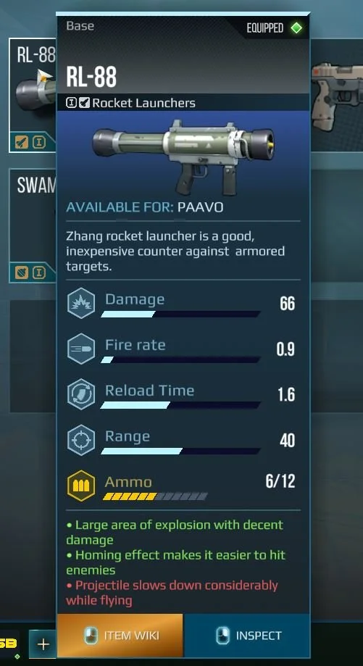This screenshot has width=363, height=666.
Task: Click the EQUIPPED status label
Action: [x=265, y=28]
